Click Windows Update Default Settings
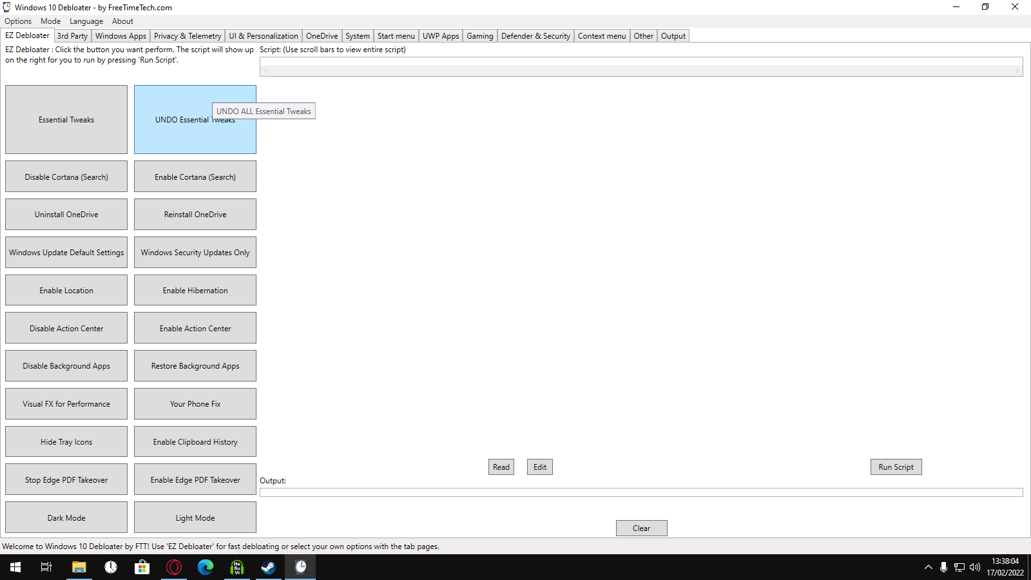Image resolution: width=1031 pixels, height=580 pixels. pos(66,253)
